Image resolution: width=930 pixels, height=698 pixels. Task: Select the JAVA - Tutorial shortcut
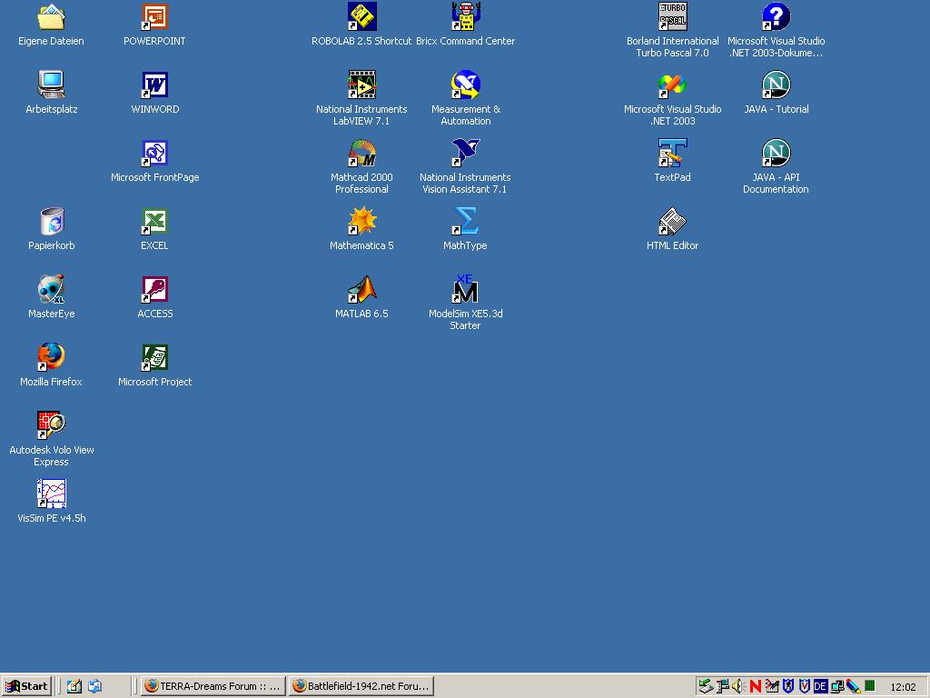pos(776,85)
